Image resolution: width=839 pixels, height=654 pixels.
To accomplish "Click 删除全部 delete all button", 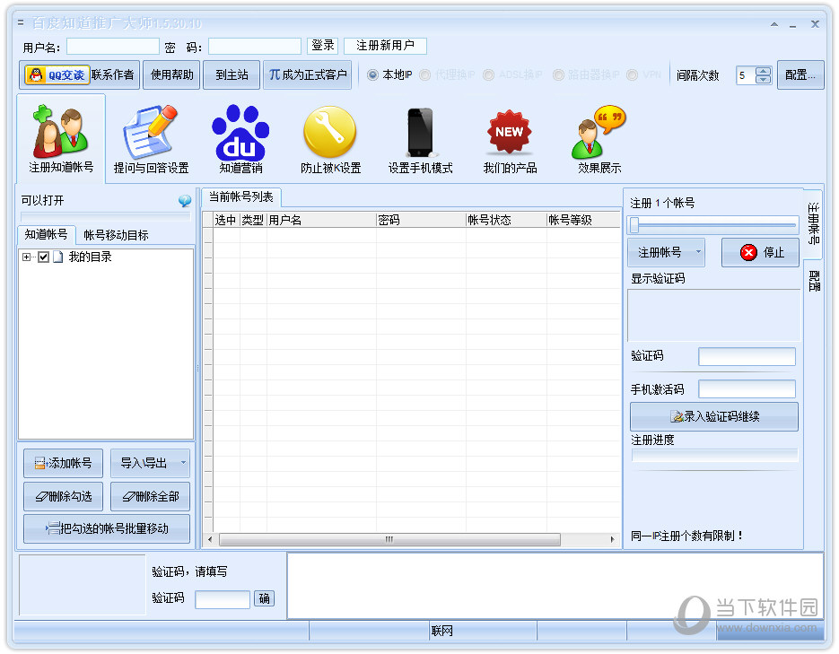I will [x=150, y=496].
